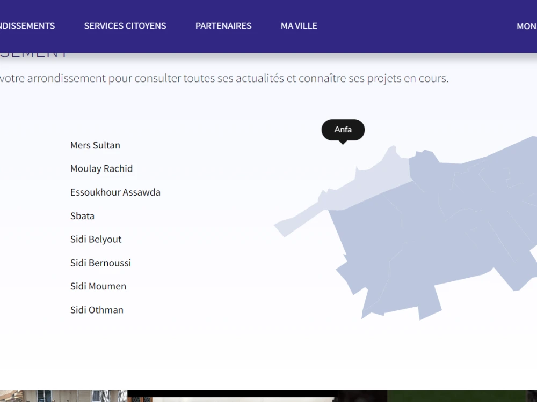Choose Sidi Bernoussi from the list
The height and width of the screenshot is (402, 537).
click(101, 263)
